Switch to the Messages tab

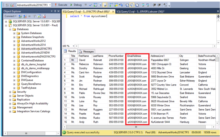pyautogui.click(x=86, y=52)
